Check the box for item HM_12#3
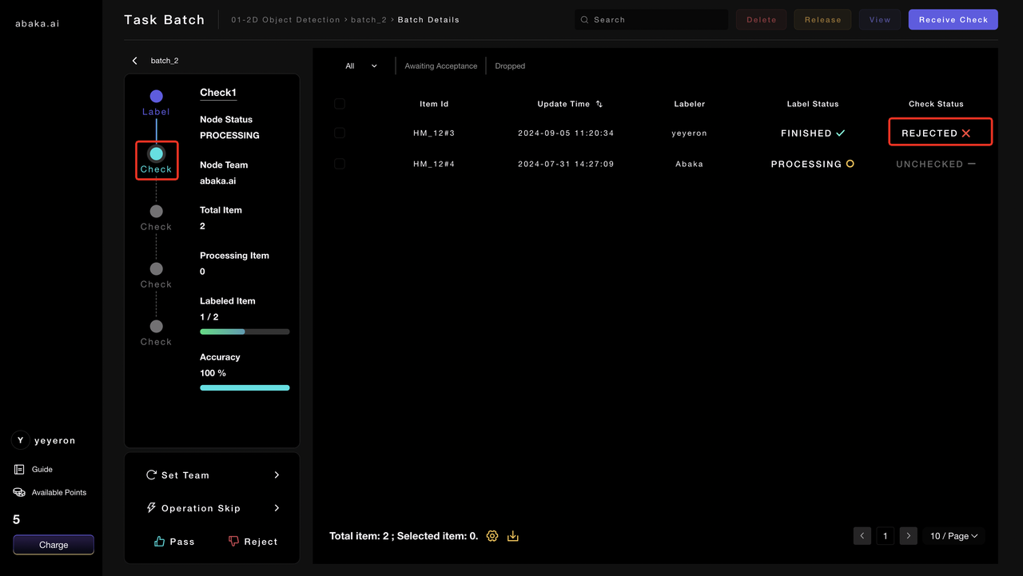This screenshot has height=576, width=1023. [x=340, y=133]
